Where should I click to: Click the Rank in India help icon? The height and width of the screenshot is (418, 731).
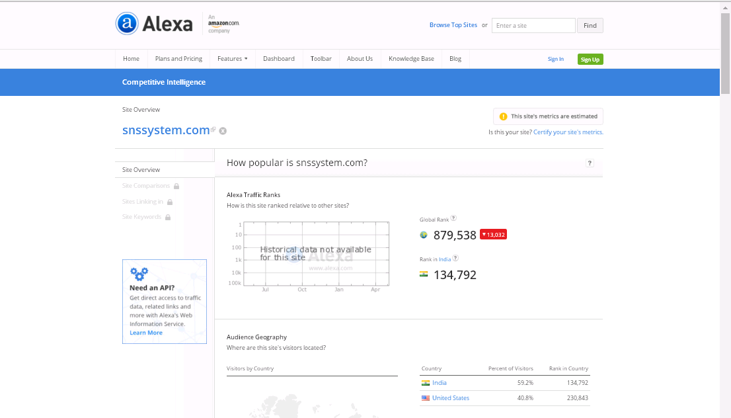pos(455,259)
